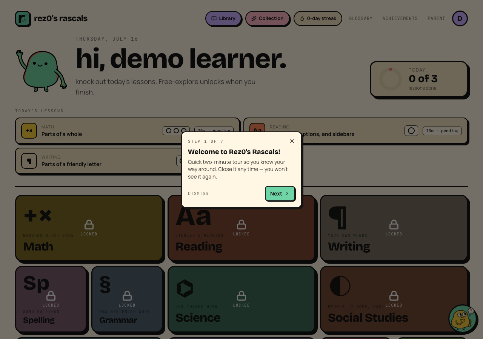This screenshot has height=339, width=483.
Task: Click the plus-times symbol on Math card
Action: (38, 216)
